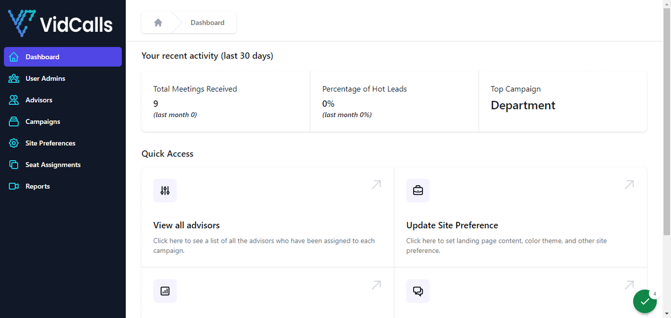Screen dimensions: 671x318
Task: Go to Advisors in the sidebar
Action: tap(63, 100)
